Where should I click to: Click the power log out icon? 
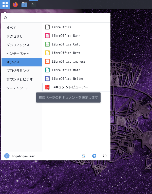click(x=105, y=156)
